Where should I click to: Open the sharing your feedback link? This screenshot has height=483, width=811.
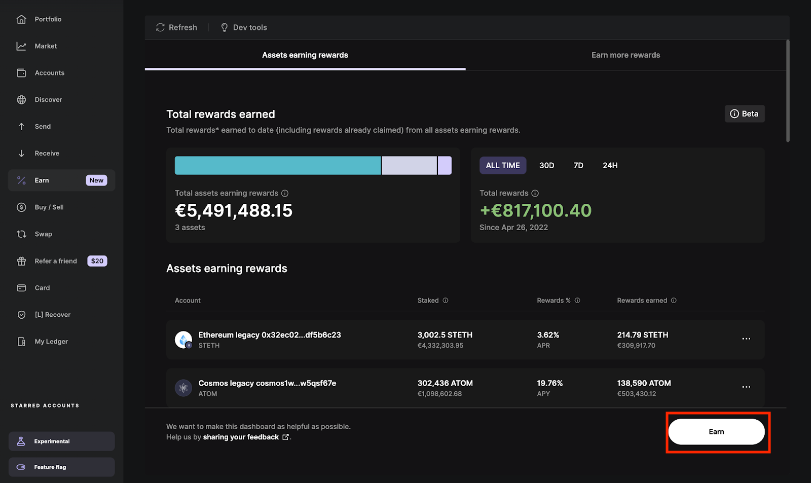240,436
